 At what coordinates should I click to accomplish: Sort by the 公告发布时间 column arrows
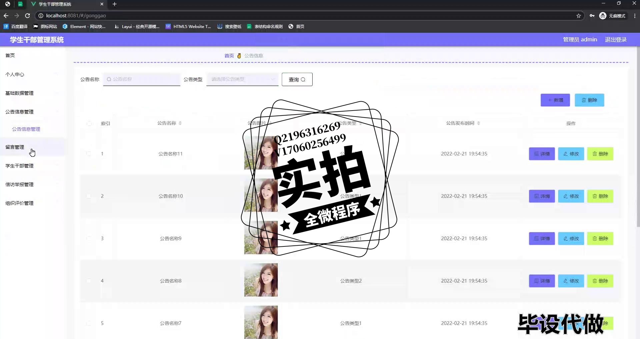pos(478,123)
